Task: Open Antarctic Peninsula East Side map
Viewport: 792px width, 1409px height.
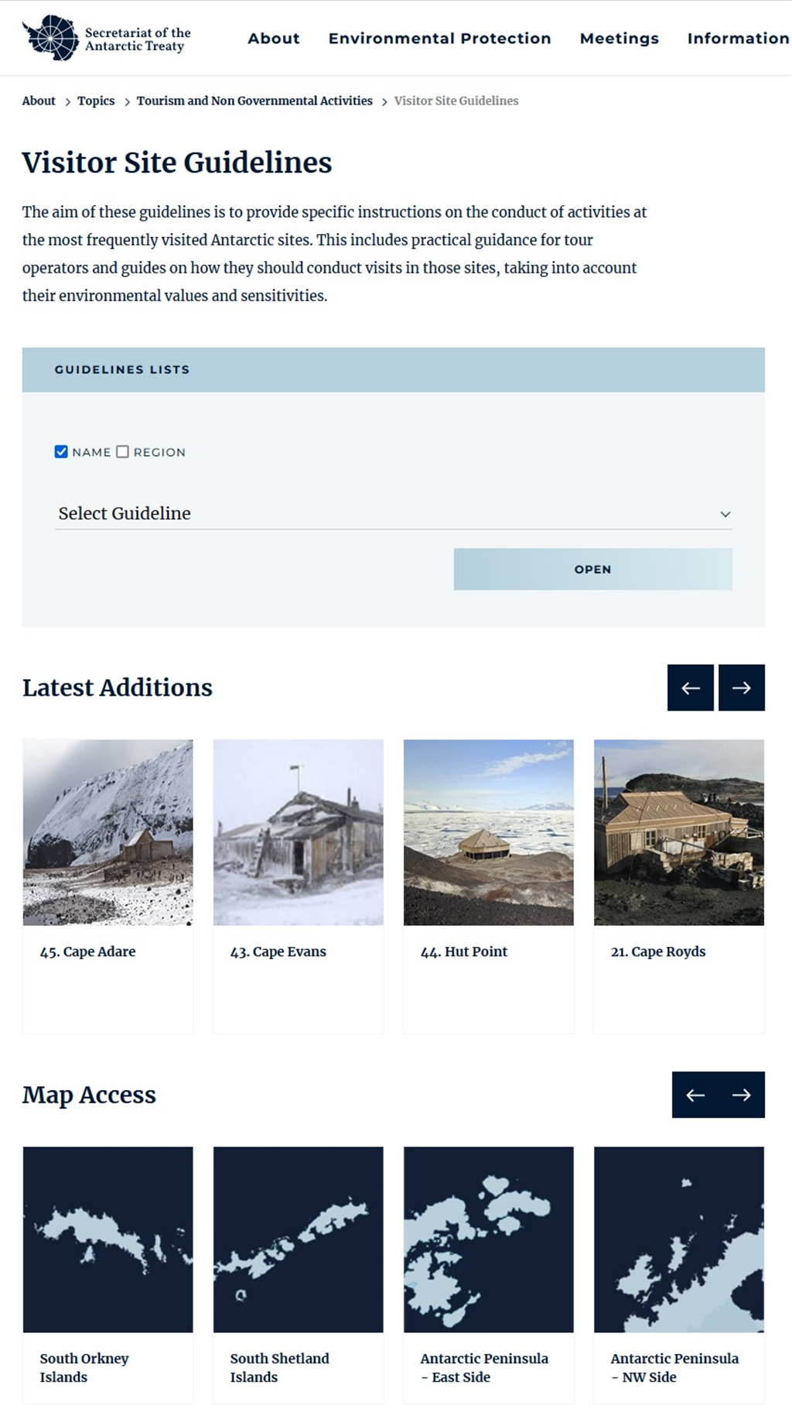Action: click(x=488, y=1239)
